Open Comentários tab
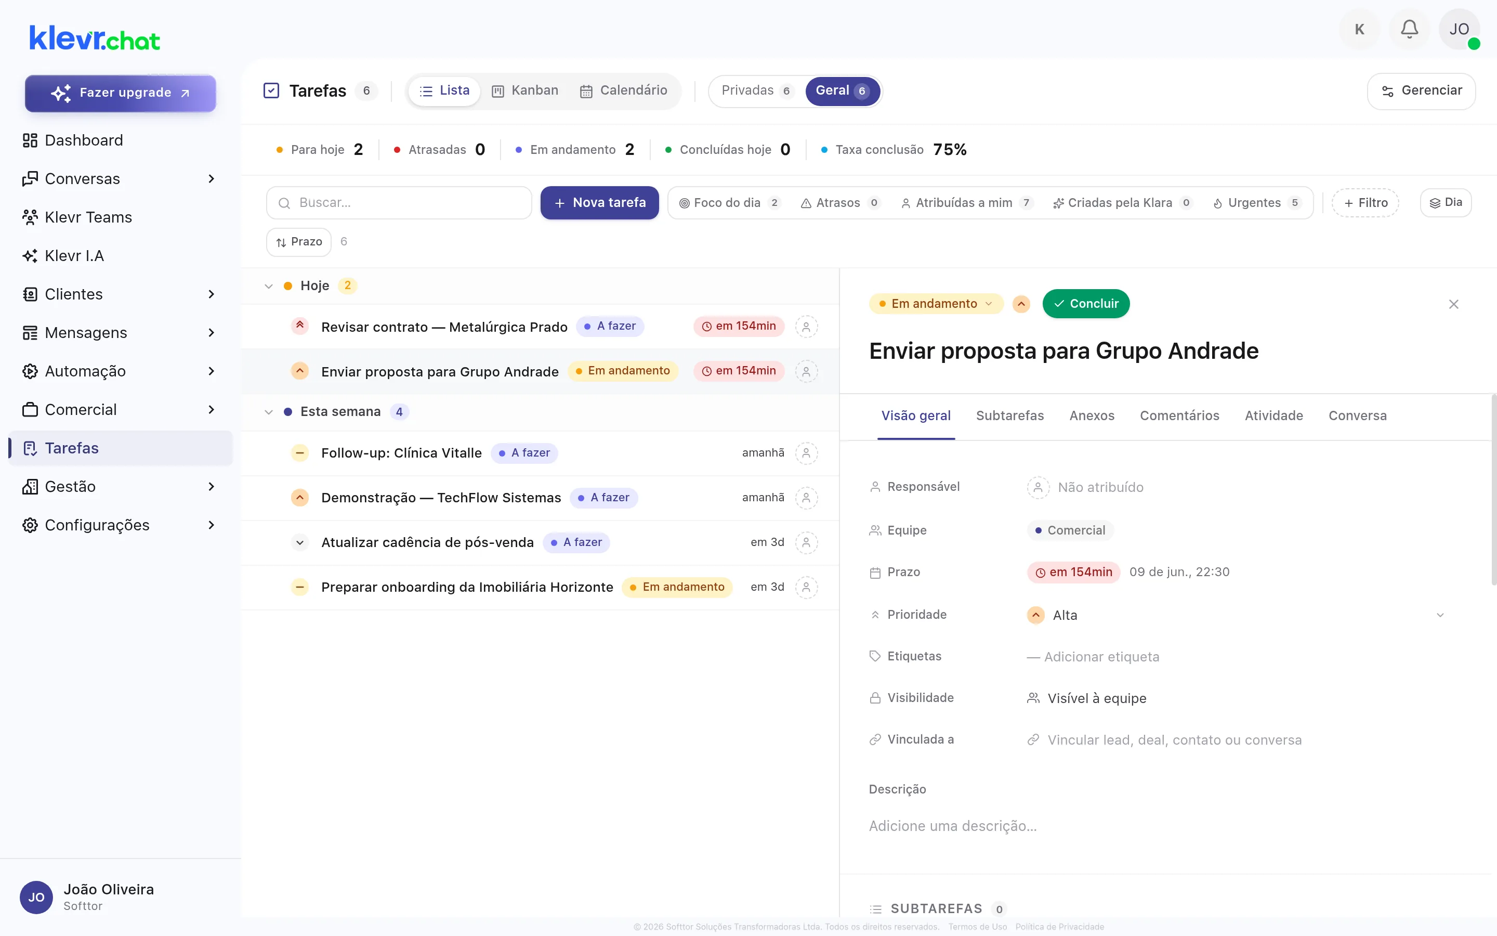This screenshot has height=936, width=1497. pos(1179,416)
